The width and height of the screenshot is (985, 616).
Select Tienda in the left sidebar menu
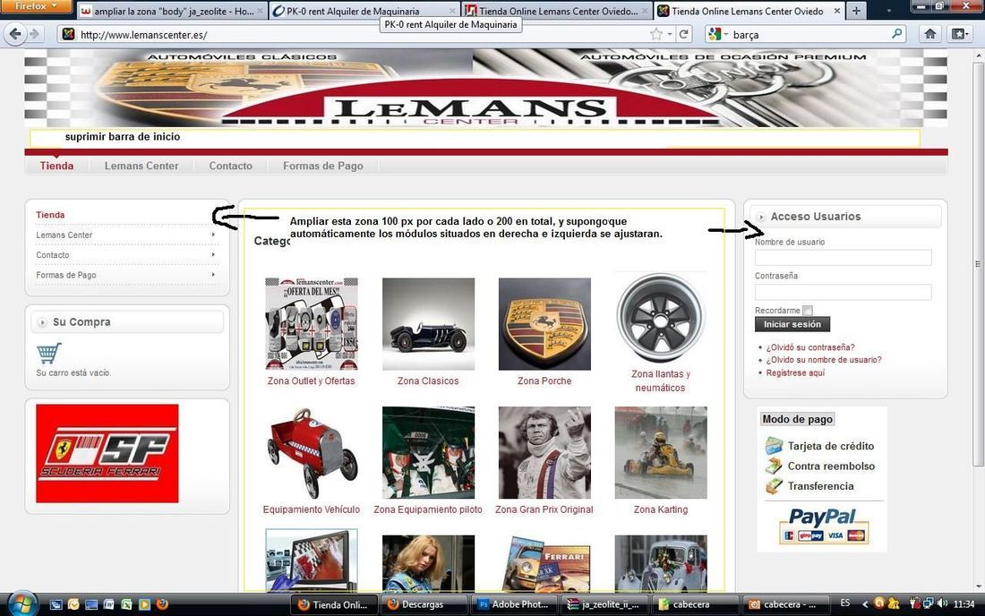click(50, 215)
